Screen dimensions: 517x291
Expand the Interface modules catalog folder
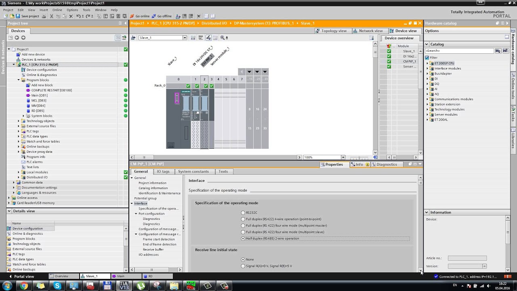click(427, 68)
